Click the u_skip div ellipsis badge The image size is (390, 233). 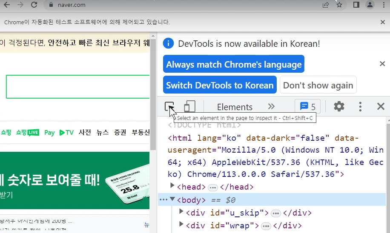275,213
